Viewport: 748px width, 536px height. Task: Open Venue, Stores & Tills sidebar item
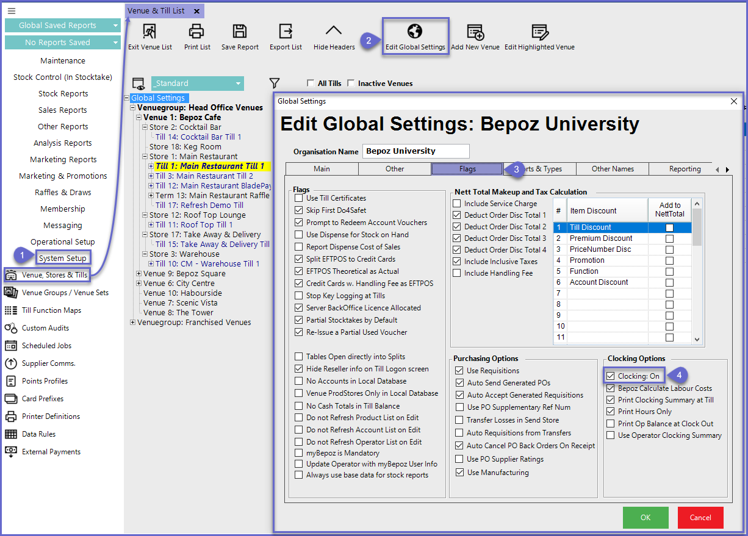coord(46,275)
